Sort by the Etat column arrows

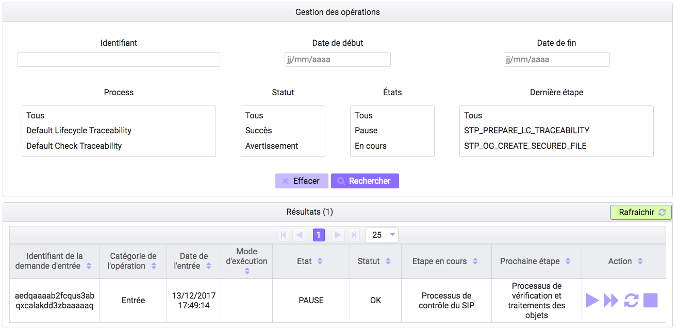click(320, 261)
